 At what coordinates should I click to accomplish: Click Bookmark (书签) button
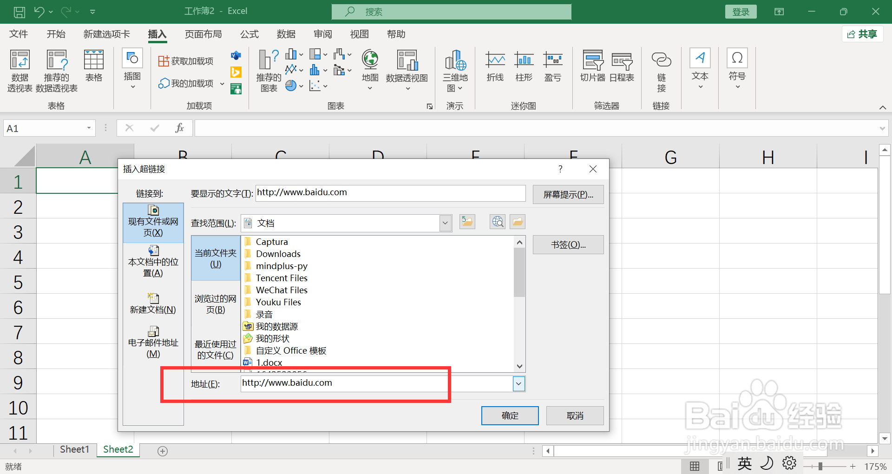tap(568, 244)
